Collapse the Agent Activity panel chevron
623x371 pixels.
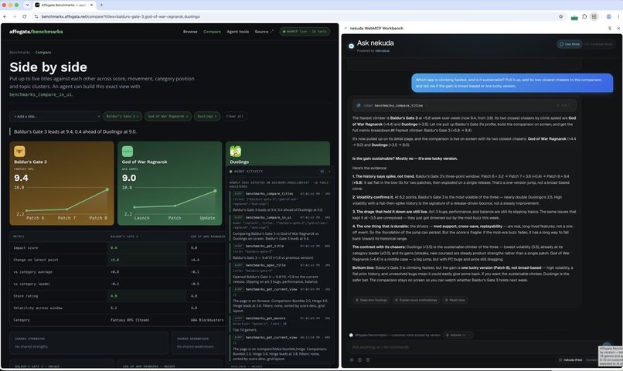[329, 172]
